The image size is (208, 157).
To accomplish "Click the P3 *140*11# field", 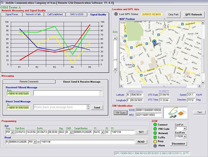I will point(123,132).
